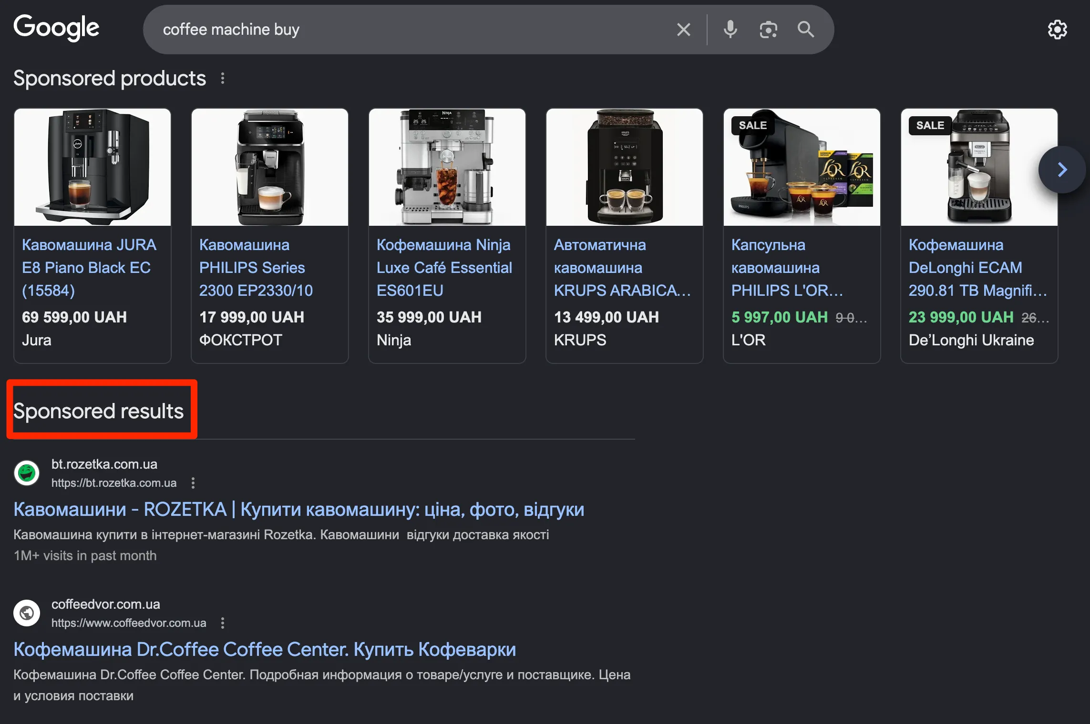Open the Кавомашини - ROZETKA result title
The height and width of the screenshot is (724, 1090).
299,510
